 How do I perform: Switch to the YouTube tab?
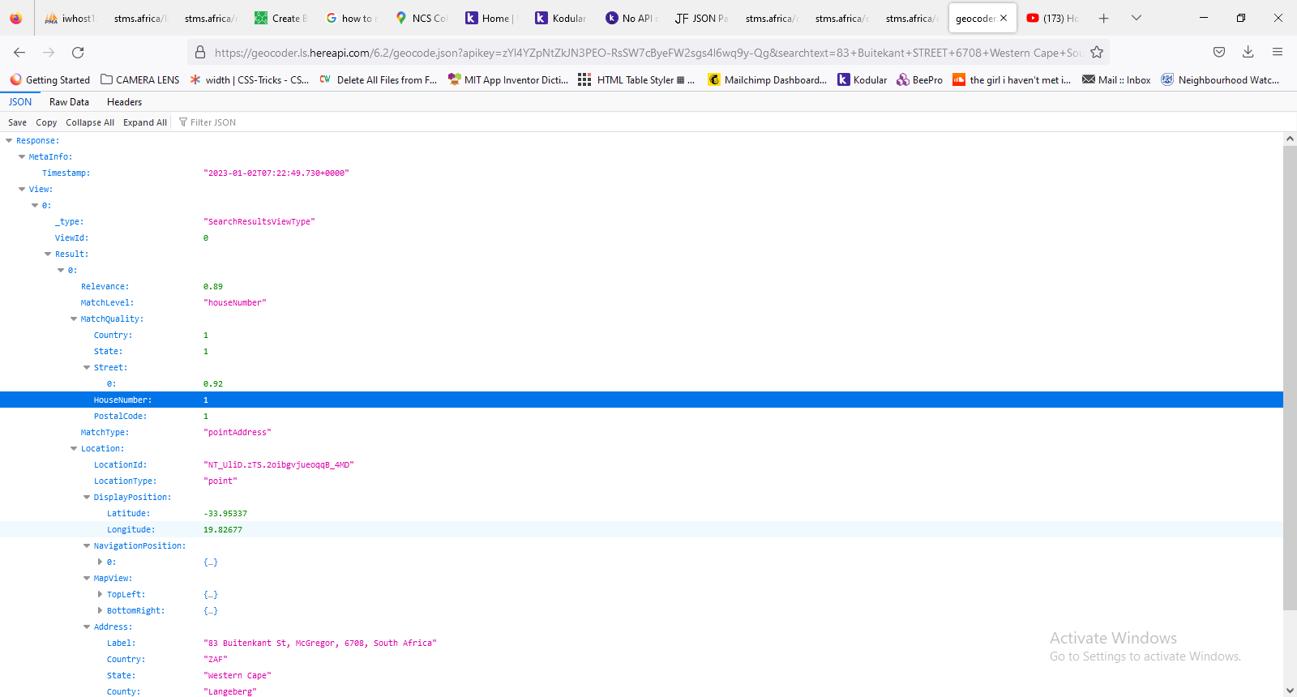point(1052,18)
